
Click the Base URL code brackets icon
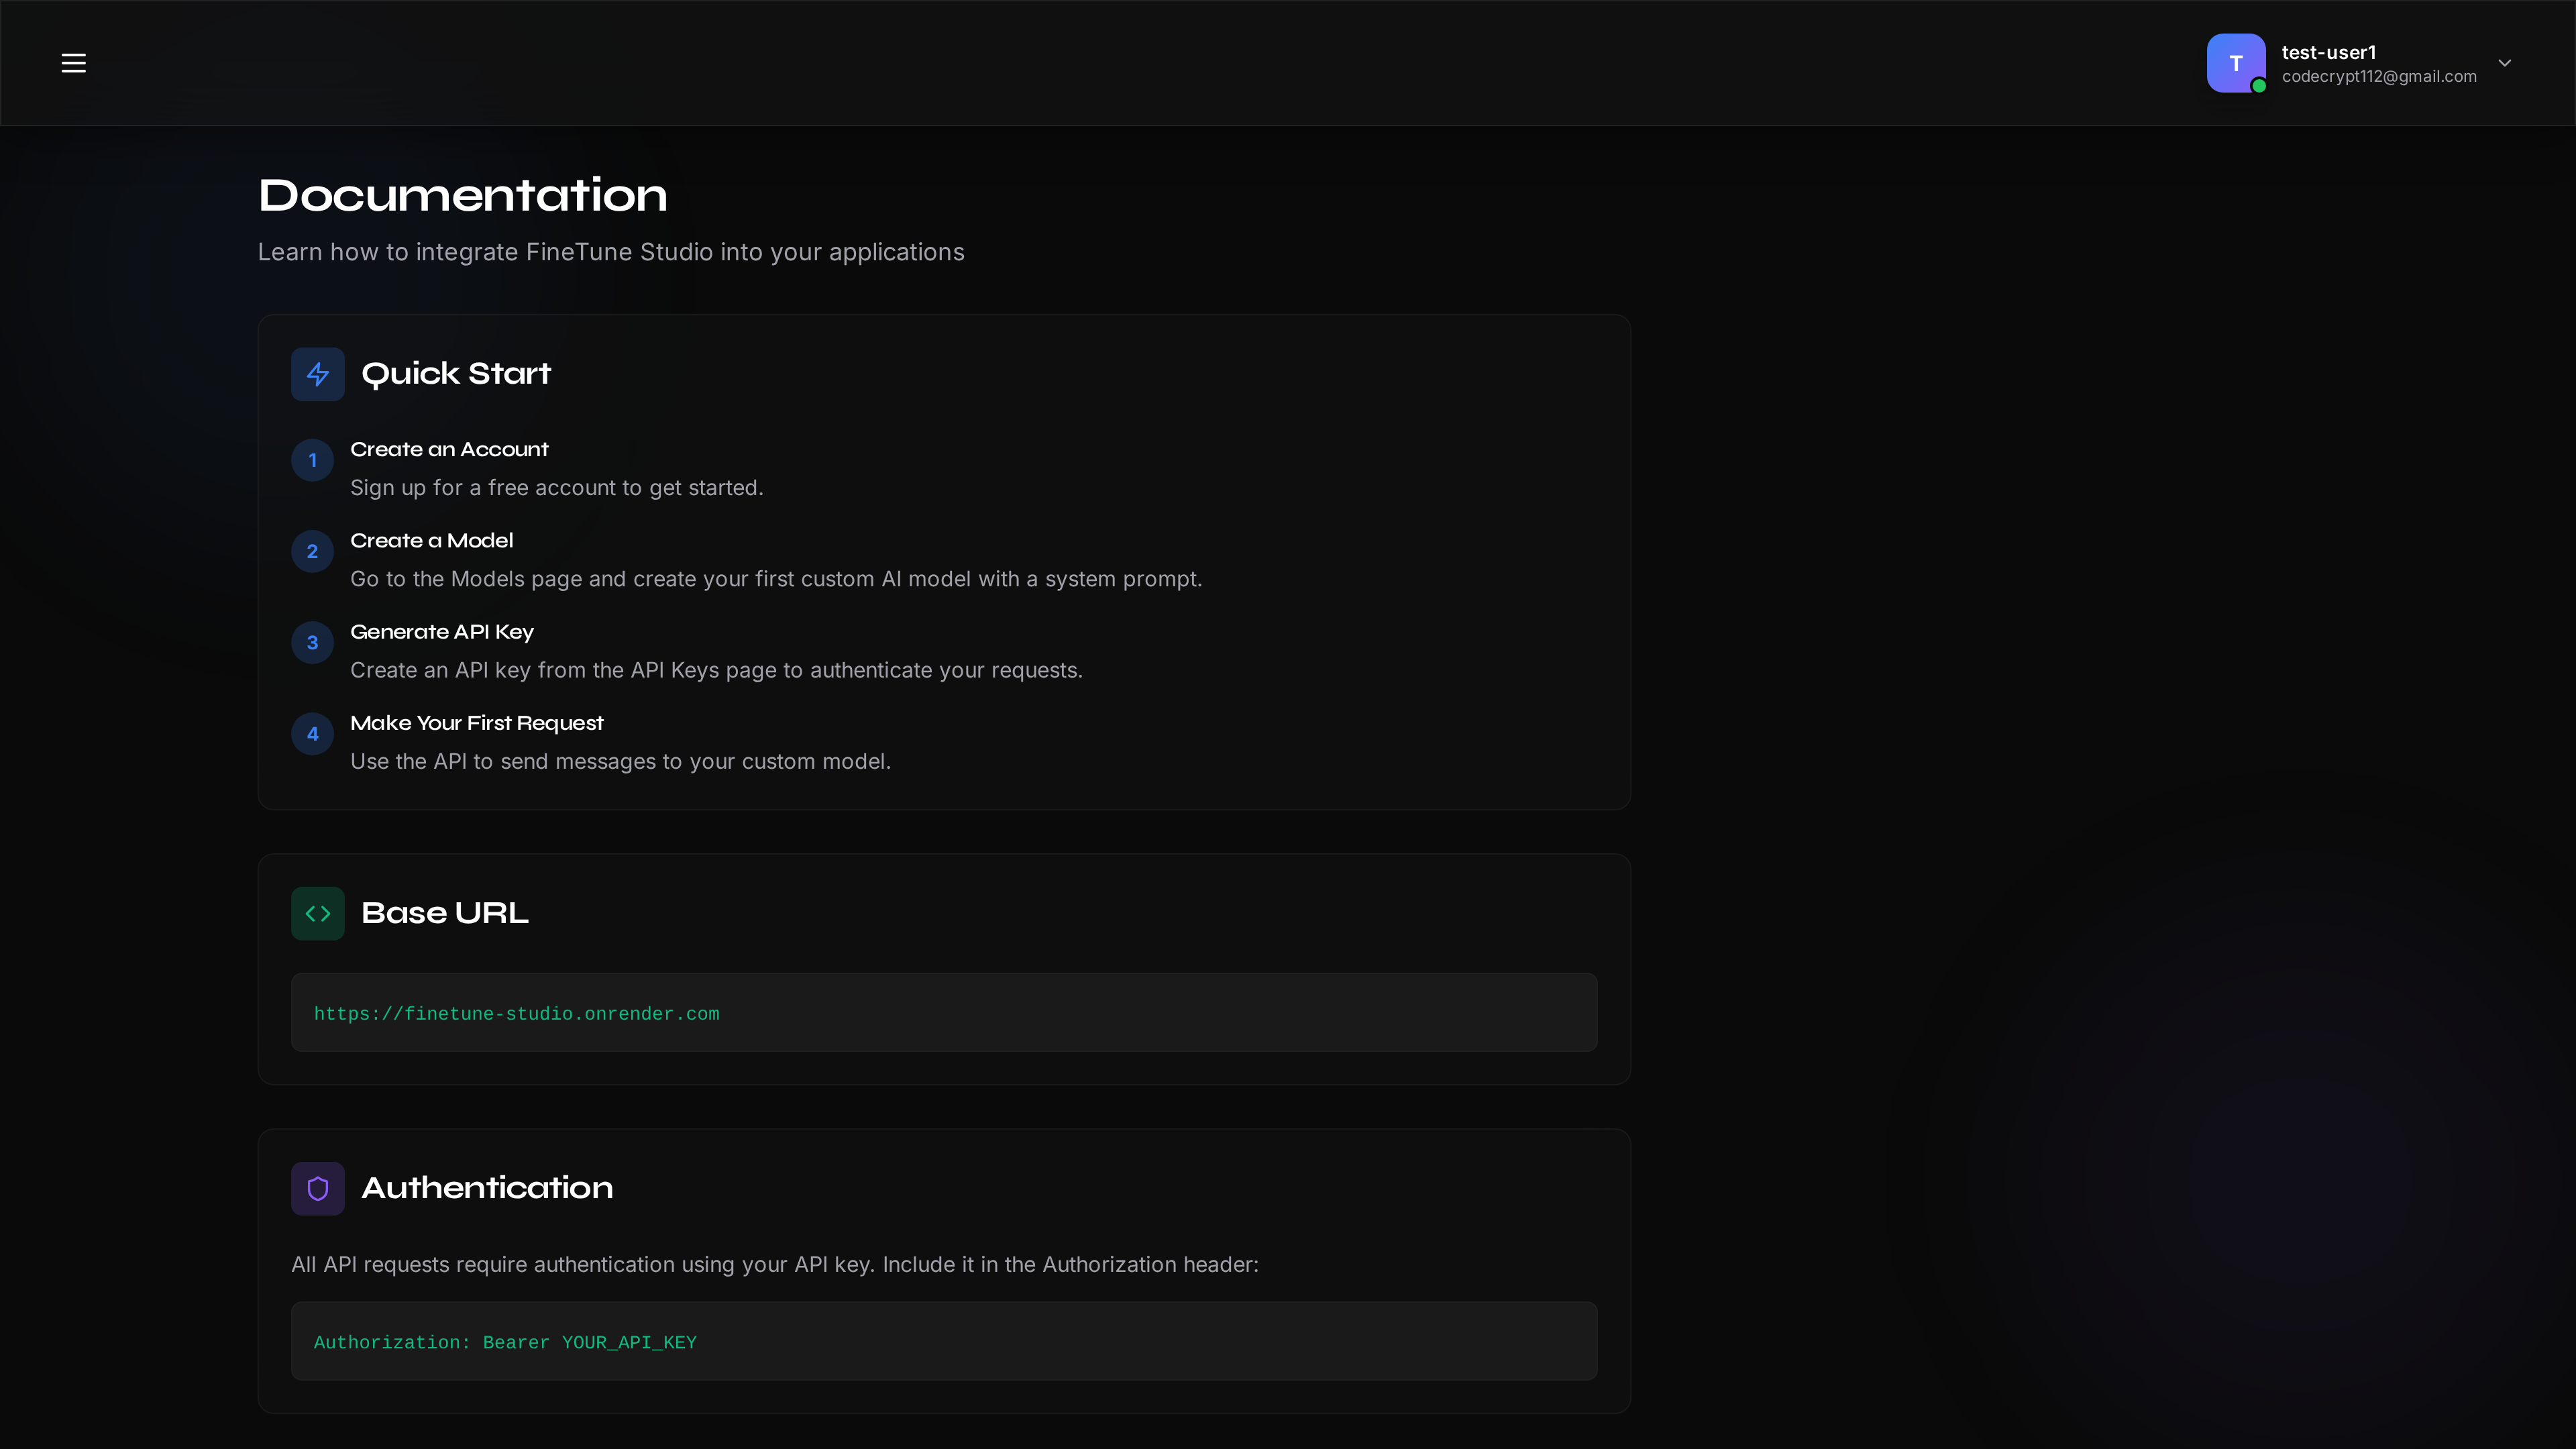[x=317, y=913]
